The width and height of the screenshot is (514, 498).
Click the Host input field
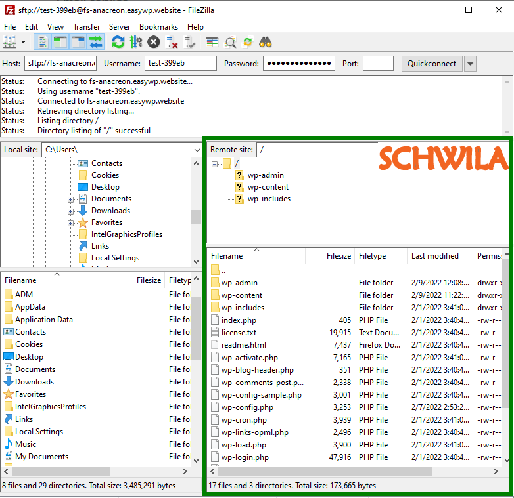[x=60, y=63]
